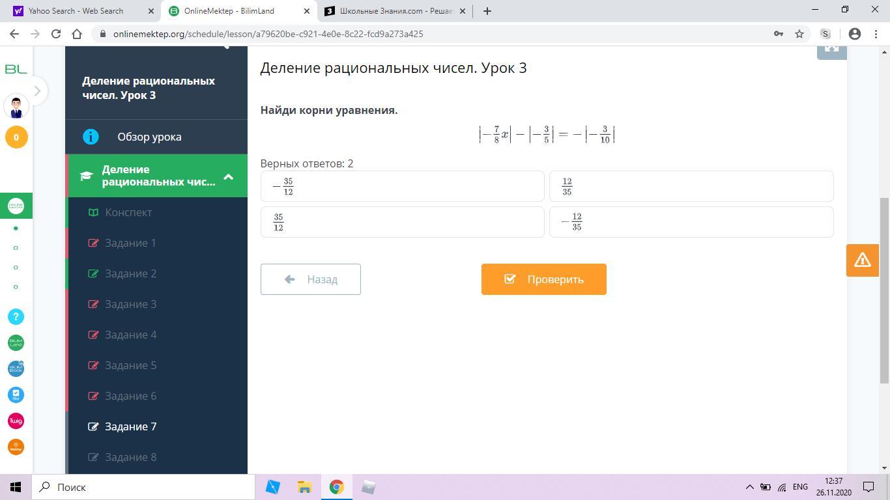Open the BilimLand sidebar icon
The width and height of the screenshot is (890, 500).
16,342
